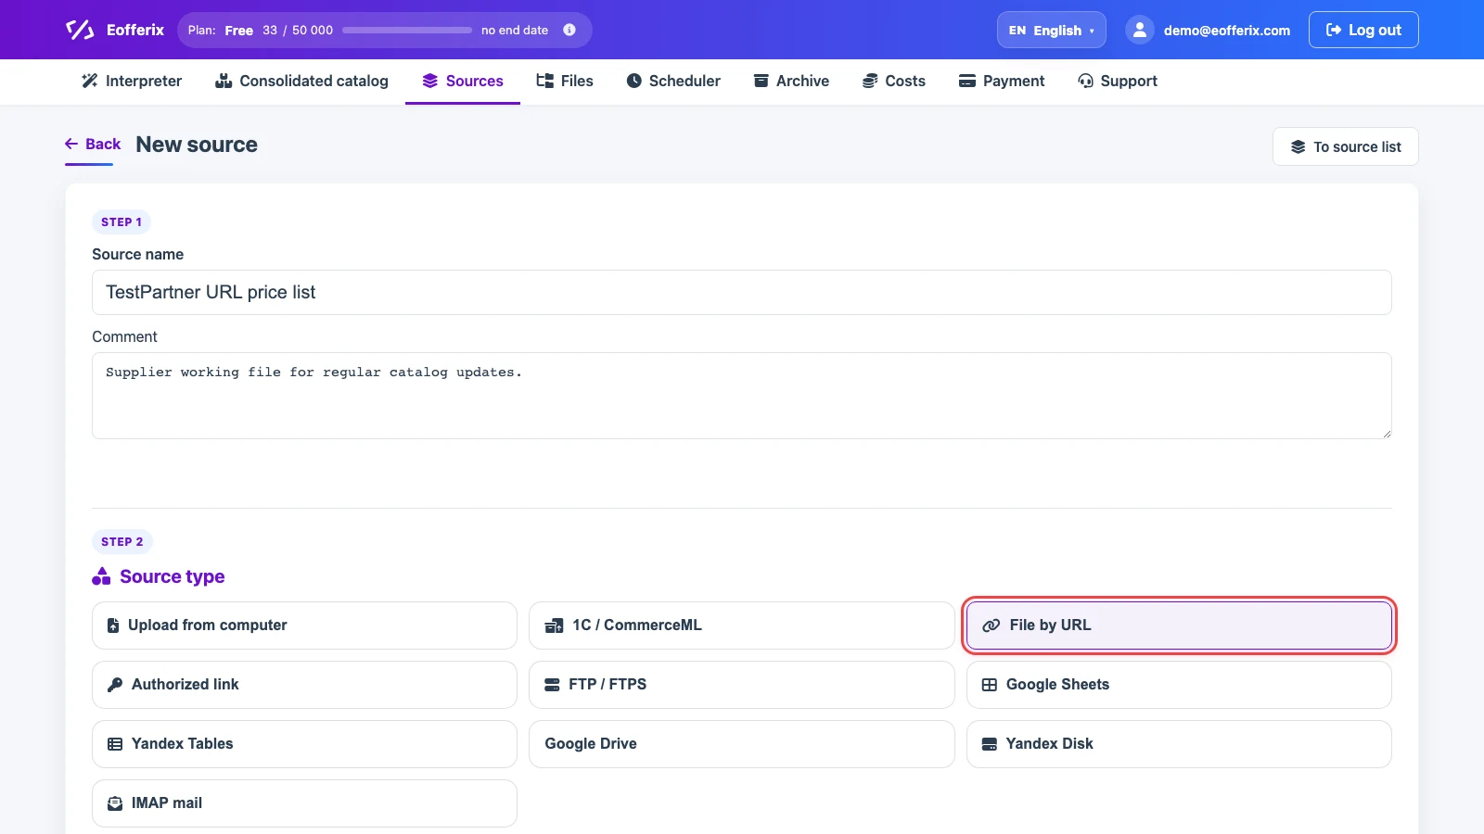Click the Log out button

[1363, 30]
